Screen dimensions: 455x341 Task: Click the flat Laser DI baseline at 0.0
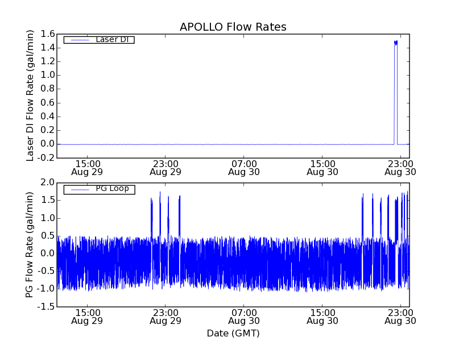227,144
